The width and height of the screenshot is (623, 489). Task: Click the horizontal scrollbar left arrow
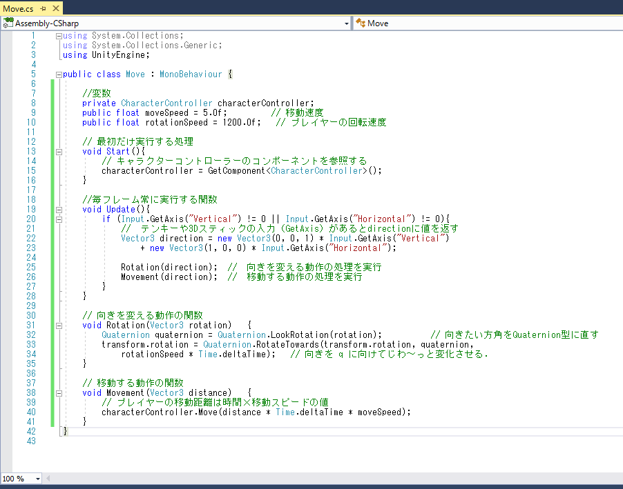tap(48, 478)
